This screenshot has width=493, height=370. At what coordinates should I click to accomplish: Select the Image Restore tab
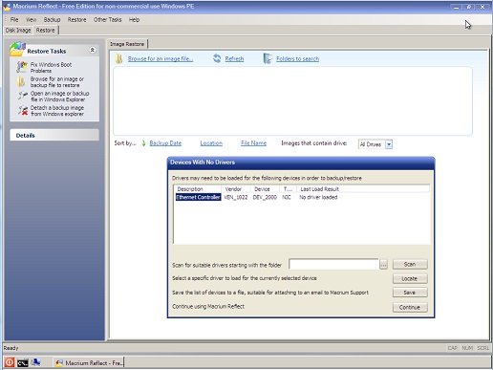(x=127, y=44)
